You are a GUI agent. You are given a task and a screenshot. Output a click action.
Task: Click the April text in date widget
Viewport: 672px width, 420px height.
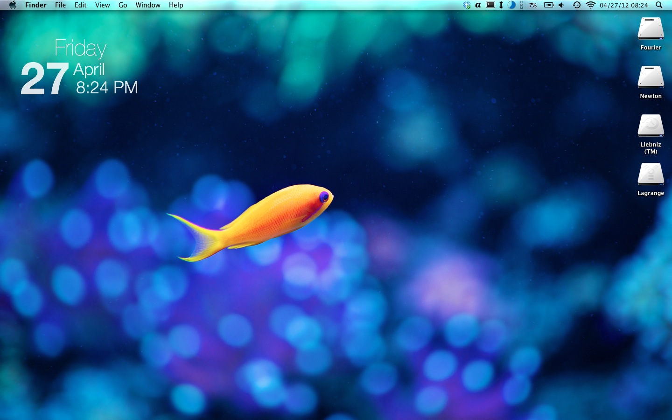[x=89, y=70]
